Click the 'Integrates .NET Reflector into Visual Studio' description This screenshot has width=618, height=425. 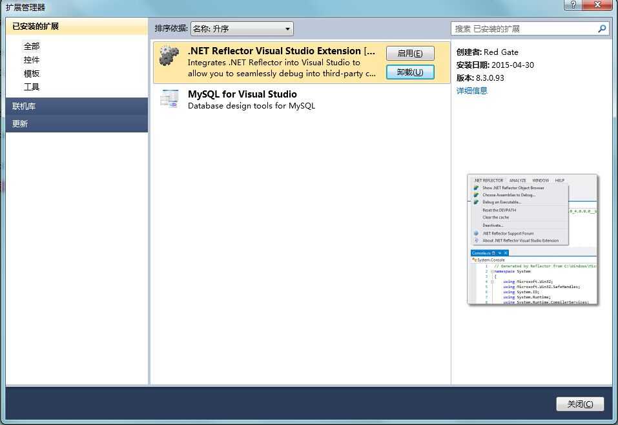pyautogui.click(x=282, y=68)
